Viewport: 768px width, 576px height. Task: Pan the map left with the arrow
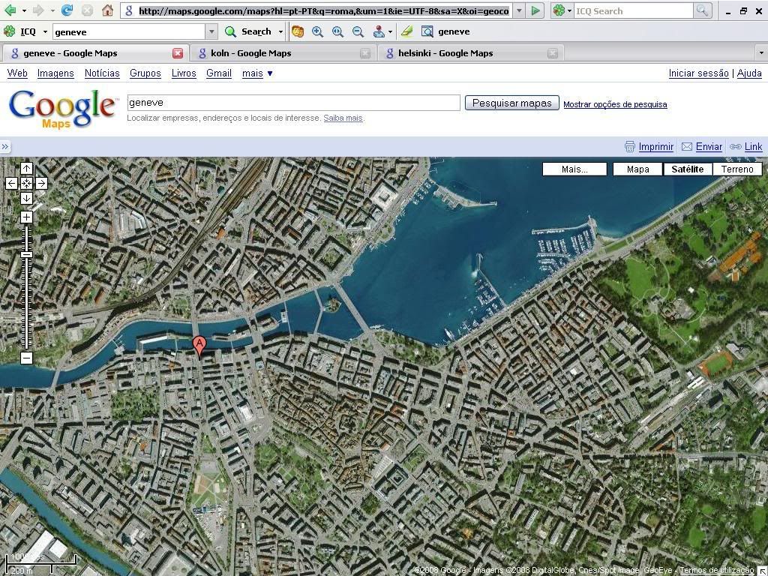click(x=11, y=183)
